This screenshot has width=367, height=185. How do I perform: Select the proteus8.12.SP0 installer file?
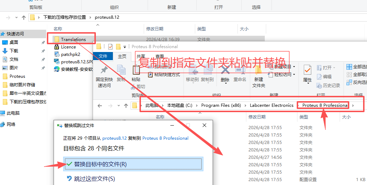73,62
